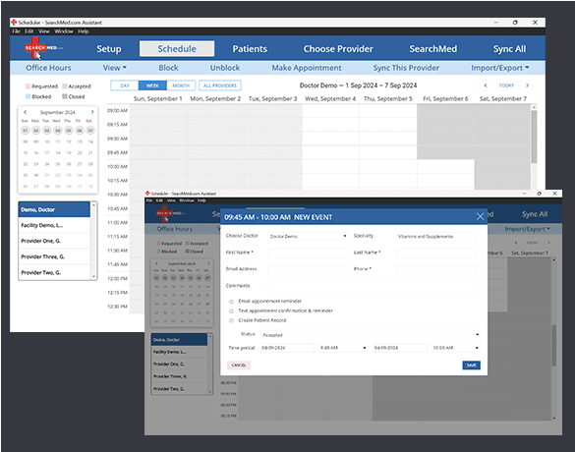Open the Choose Doctor dropdown
Viewport: 575px width, 452px height.
point(308,236)
